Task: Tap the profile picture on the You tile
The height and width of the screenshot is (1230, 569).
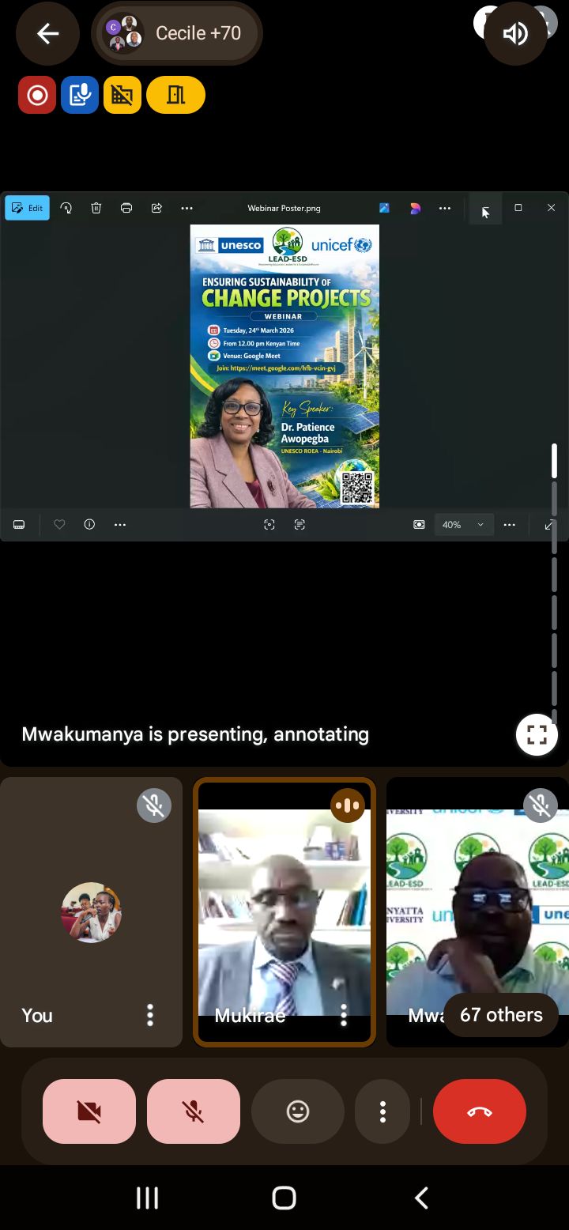Action: click(91, 912)
